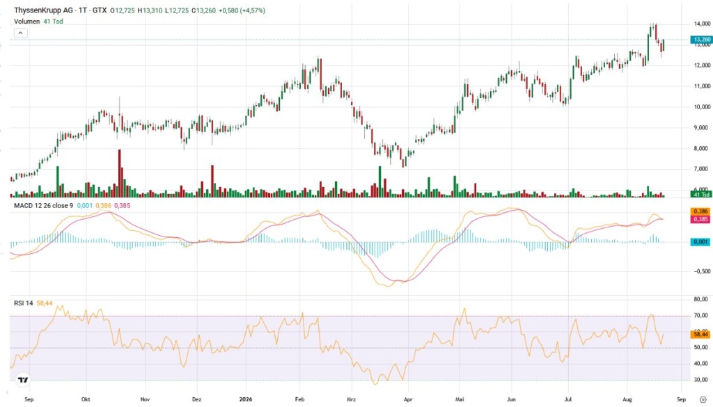Screen dimensions: 713x407
Task: Click the Mrz label on the time axis
Action: [x=351, y=399]
